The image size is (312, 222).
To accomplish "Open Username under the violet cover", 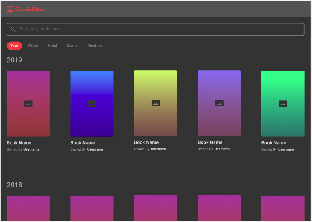I will point(222,149).
